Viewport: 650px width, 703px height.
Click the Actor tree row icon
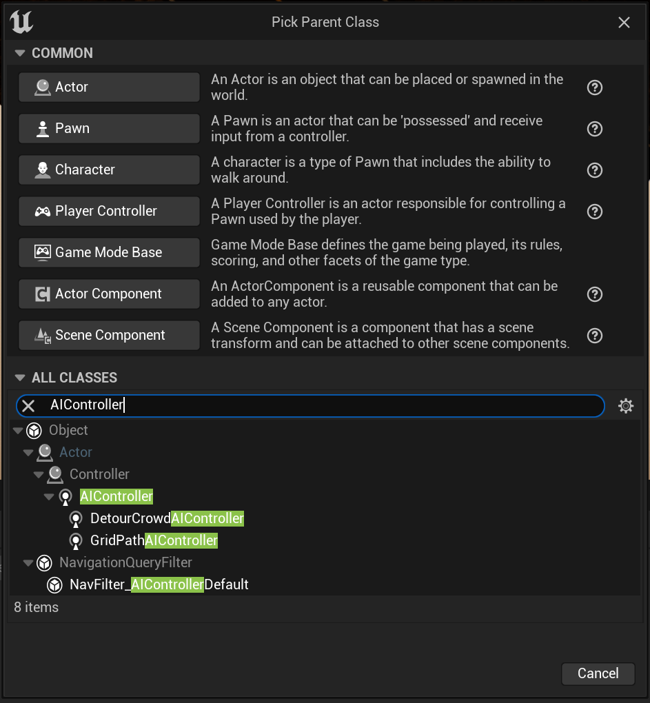point(45,452)
